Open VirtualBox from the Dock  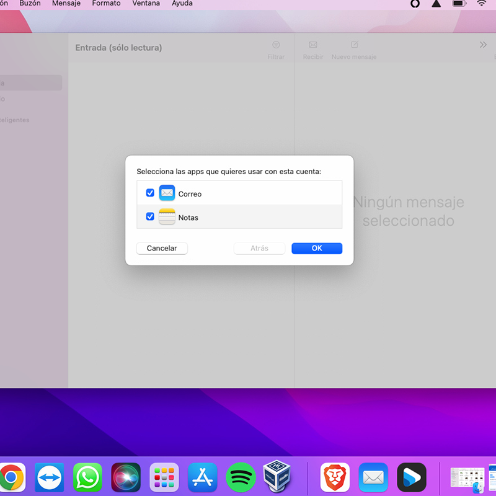point(278,476)
